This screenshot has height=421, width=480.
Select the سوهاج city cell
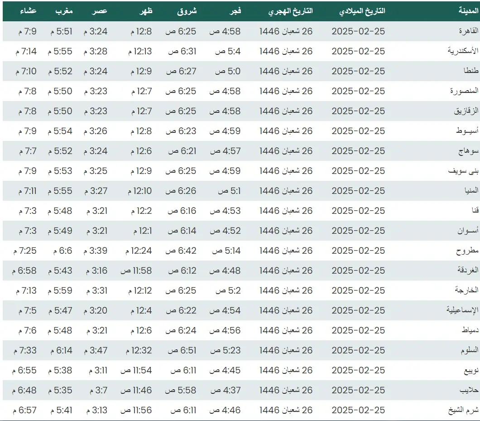click(x=468, y=150)
